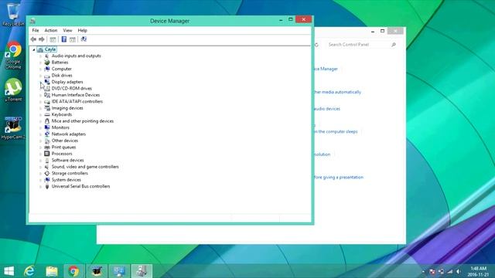Viewport: 495px width, 278px height.
Task: Click the Display adapters icon
Action: (x=47, y=82)
